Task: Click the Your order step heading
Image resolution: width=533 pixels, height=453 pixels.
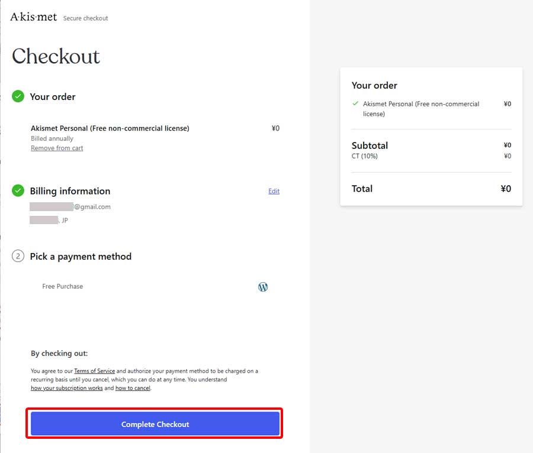Action: pyautogui.click(x=53, y=96)
